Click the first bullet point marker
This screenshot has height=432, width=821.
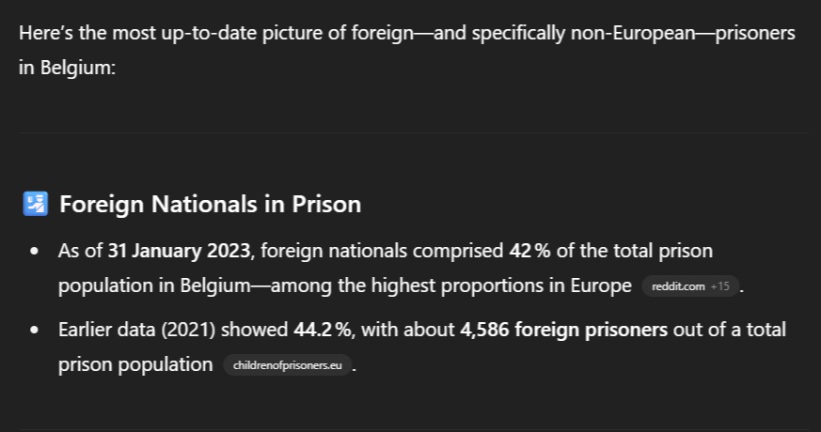(35, 252)
